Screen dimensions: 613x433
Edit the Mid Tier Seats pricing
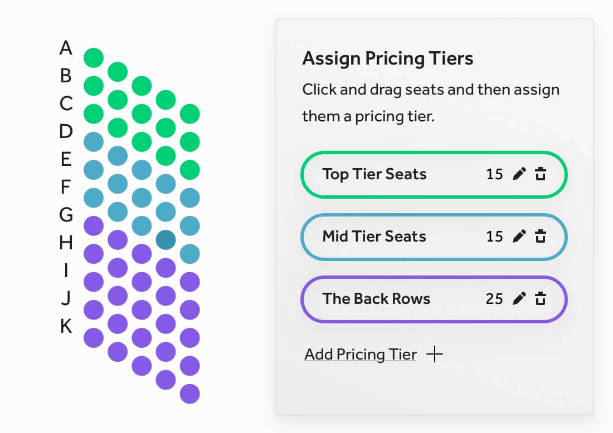(519, 237)
